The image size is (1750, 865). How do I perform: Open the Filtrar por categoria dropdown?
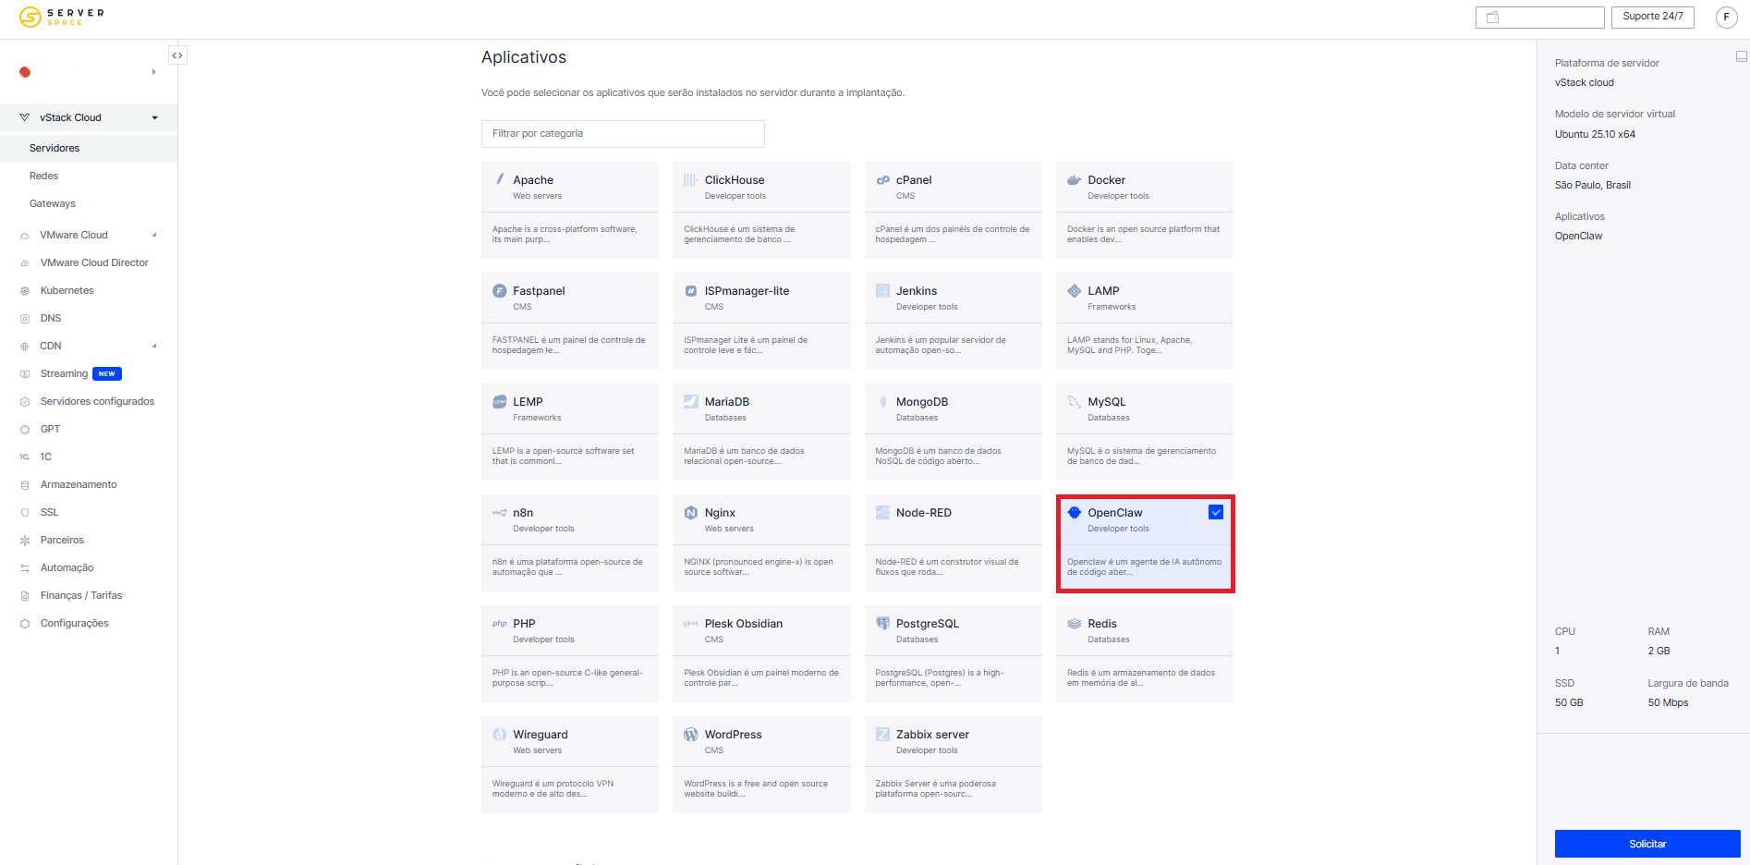(623, 134)
